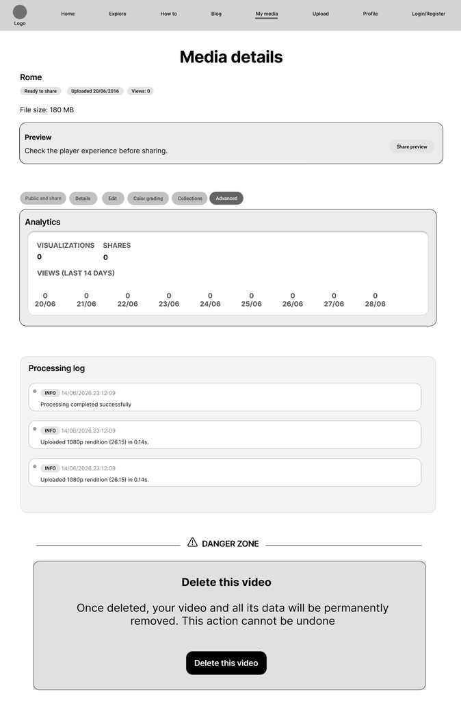Switch to Public and share tab

tap(43, 198)
